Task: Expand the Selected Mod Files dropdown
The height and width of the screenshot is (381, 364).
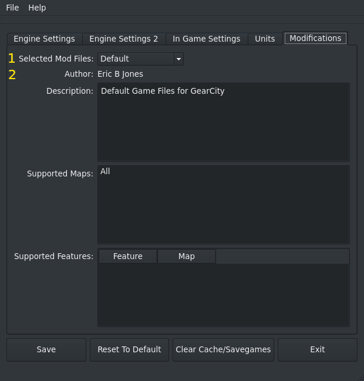Action: pyautogui.click(x=140, y=59)
